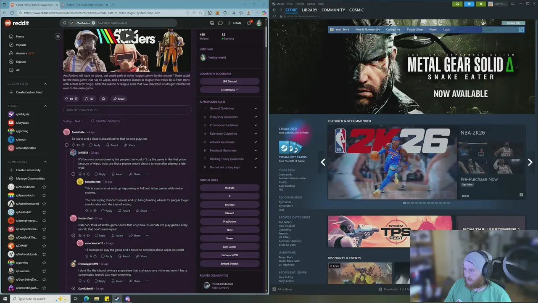538x303 pixels.
Task: Play the Arc Raiders video post
Action: tap(127, 35)
